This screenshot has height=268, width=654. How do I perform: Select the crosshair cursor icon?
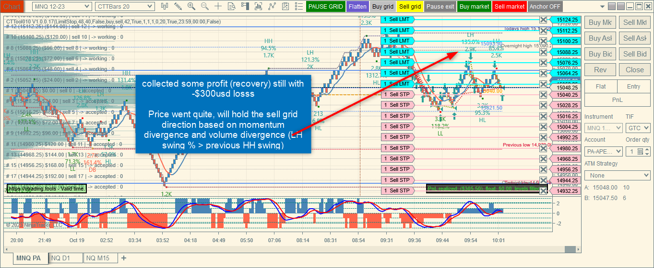pos(218,6)
